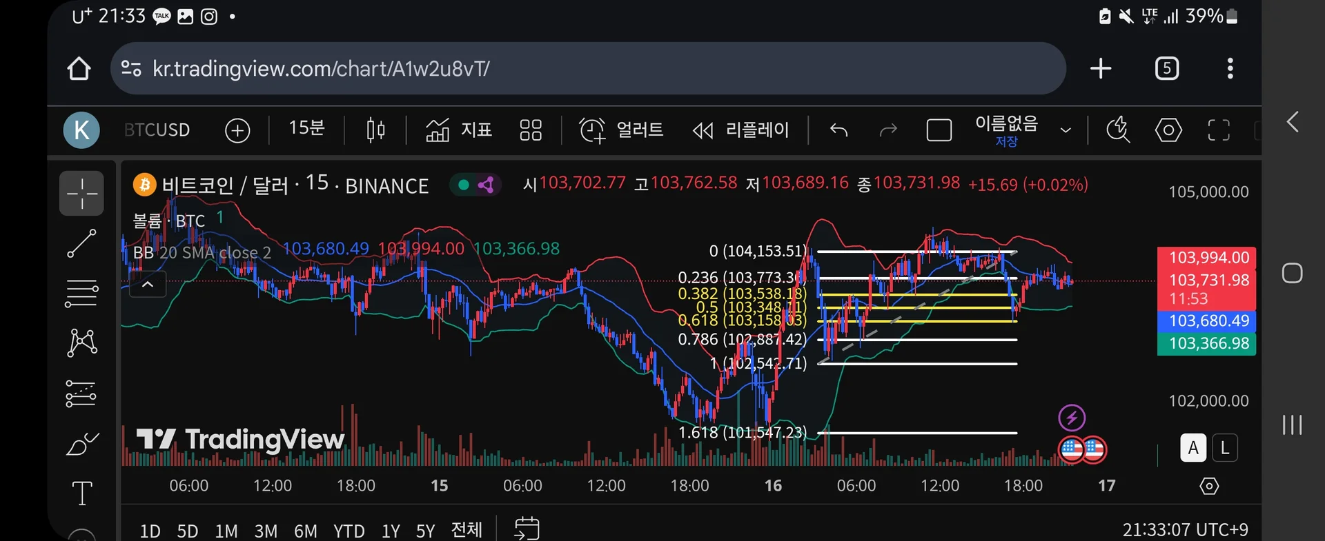Redo the last chart action

point(888,130)
